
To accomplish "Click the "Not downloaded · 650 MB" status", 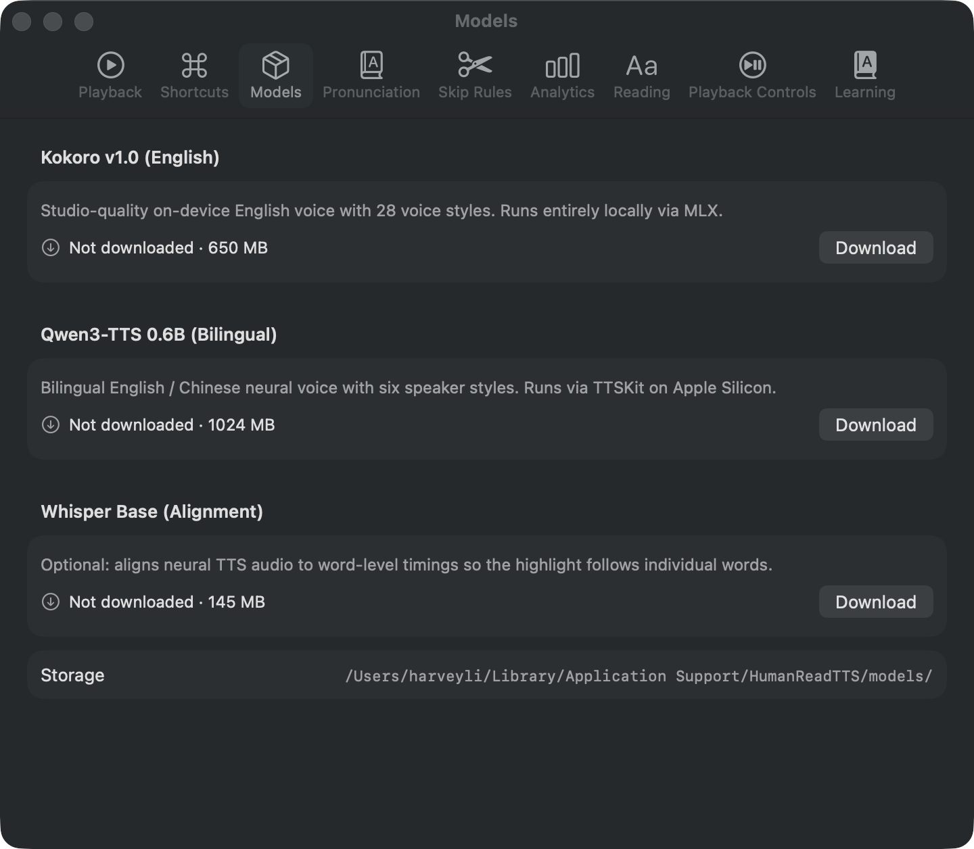I will coord(168,247).
